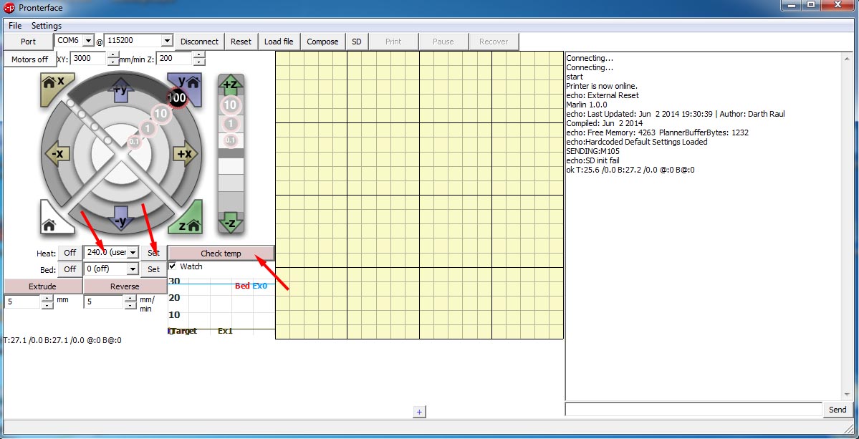The width and height of the screenshot is (859, 439).
Task: Click Extrude button
Action: pyautogui.click(x=43, y=286)
